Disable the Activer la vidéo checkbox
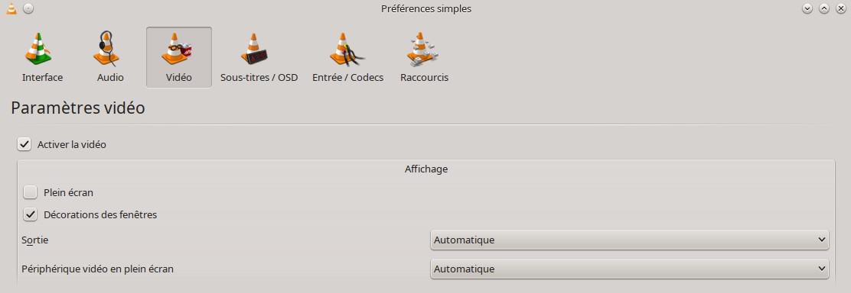The width and height of the screenshot is (851, 293). click(x=24, y=145)
